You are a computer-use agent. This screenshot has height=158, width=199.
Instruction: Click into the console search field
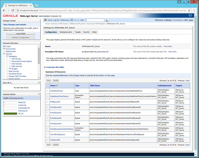[95, 20]
